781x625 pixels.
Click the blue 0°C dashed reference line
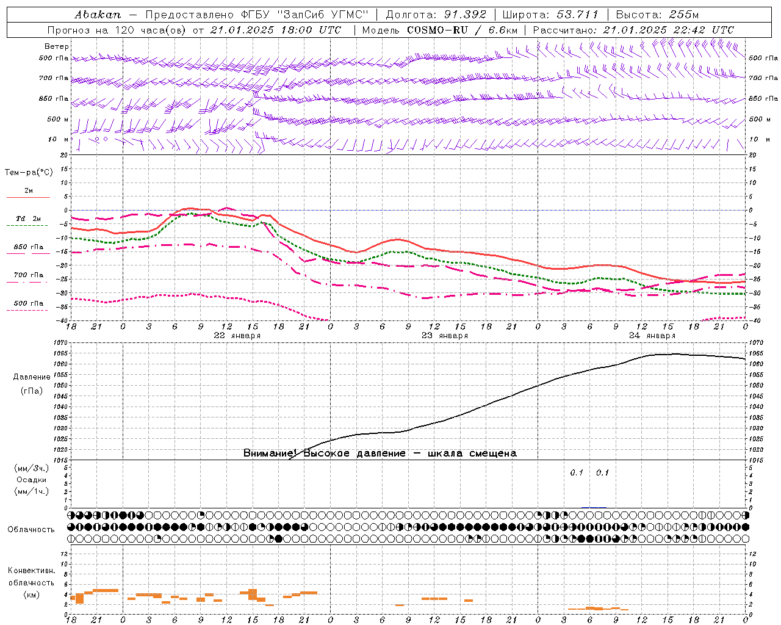point(408,210)
